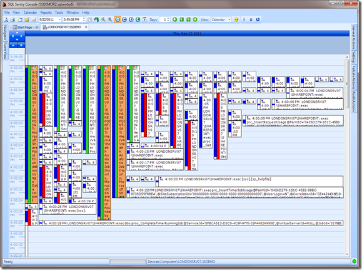Select the 4:00:09 PM prc_InsertRequestUsage event
Screen dimensions: 362x270
(293, 120)
